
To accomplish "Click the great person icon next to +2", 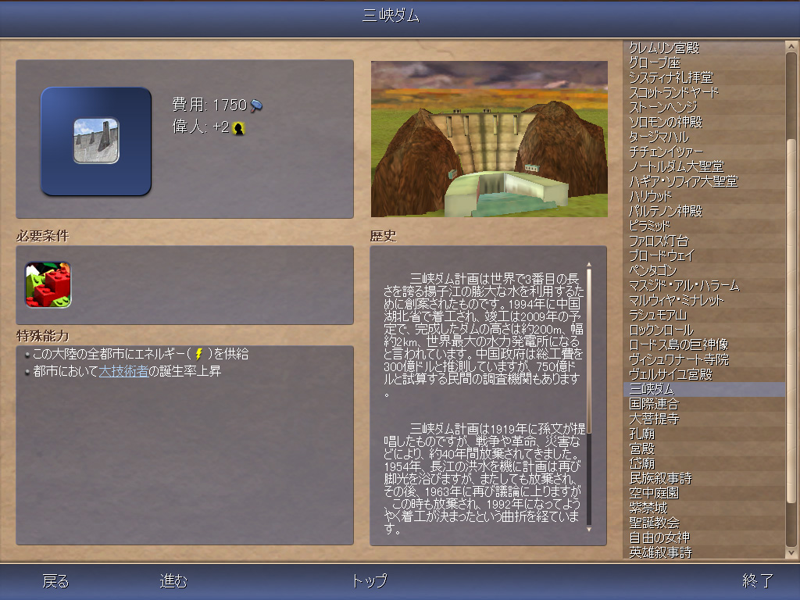I will pos(238,128).
